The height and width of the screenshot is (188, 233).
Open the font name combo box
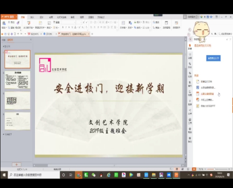point(68,22)
